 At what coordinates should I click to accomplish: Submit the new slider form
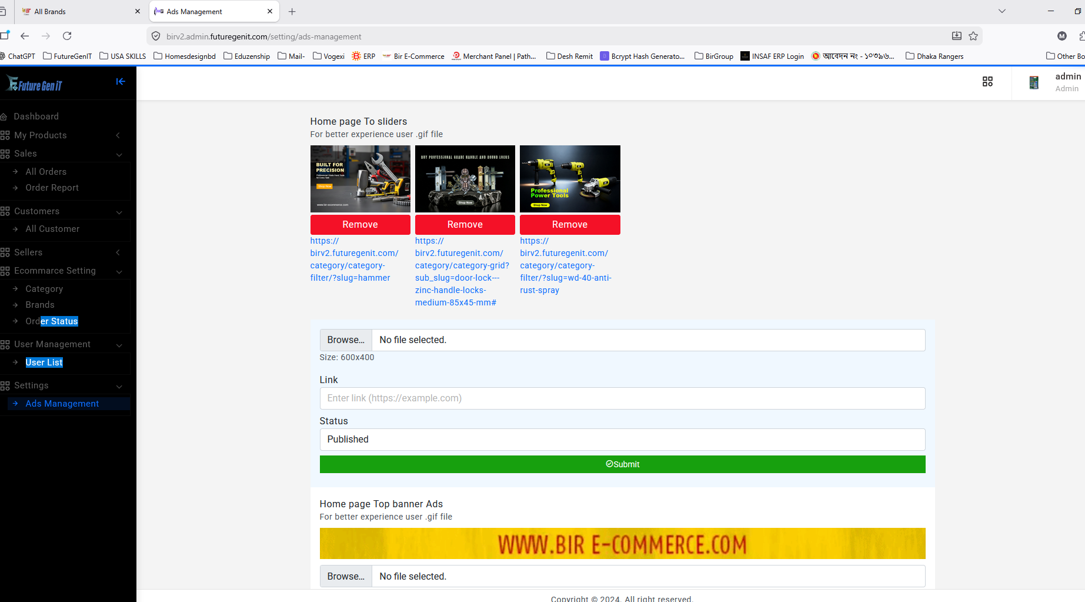coord(622,464)
